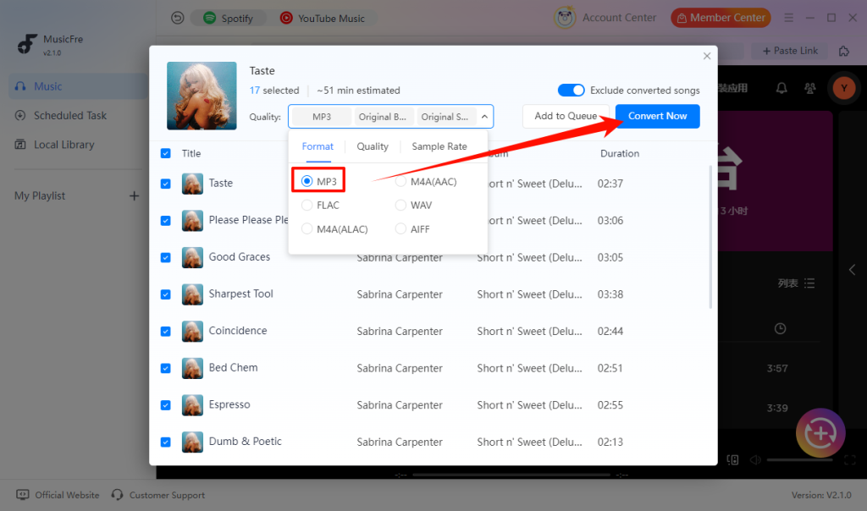Image resolution: width=867 pixels, height=511 pixels.
Task: Click the back/refresh arrow icon in top bar
Action: [x=178, y=19]
